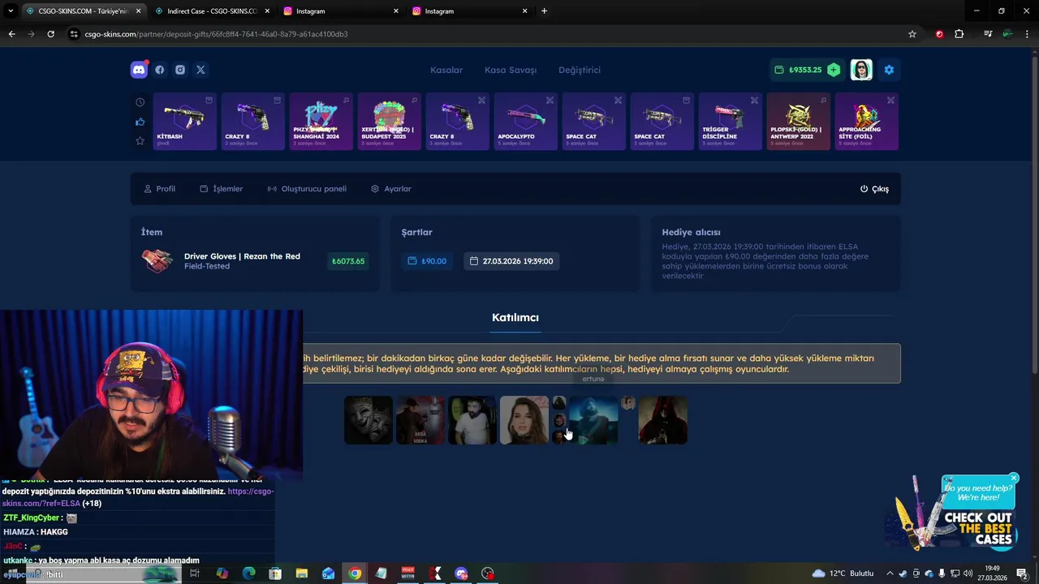1039x584 pixels.
Task: Open the Xertion Budapest 2025 drop card
Action: coord(390,122)
